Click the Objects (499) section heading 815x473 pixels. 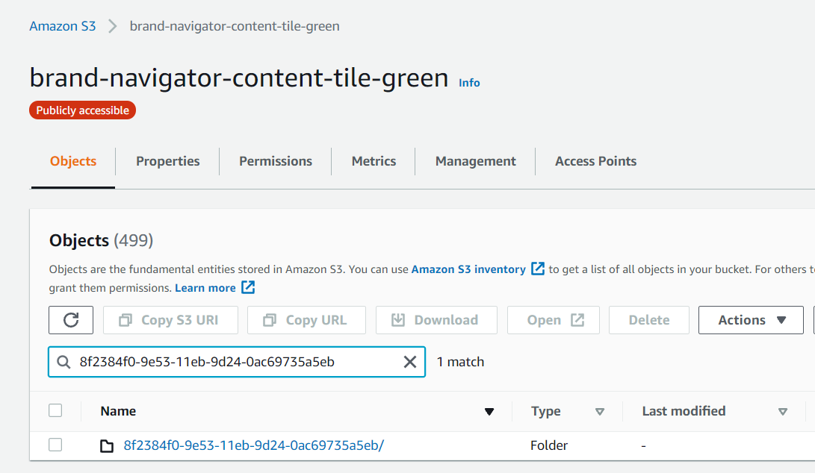(102, 240)
